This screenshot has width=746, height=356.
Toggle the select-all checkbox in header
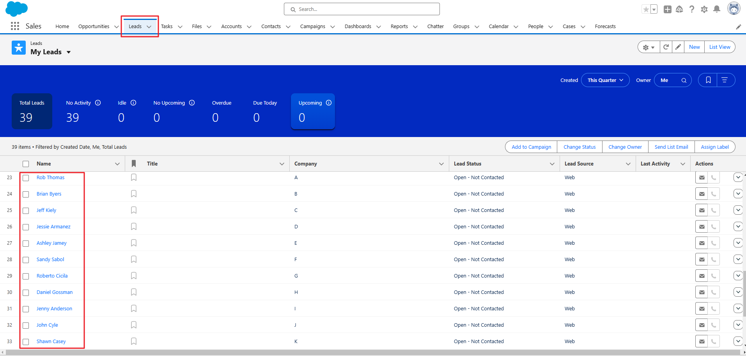pyautogui.click(x=26, y=164)
